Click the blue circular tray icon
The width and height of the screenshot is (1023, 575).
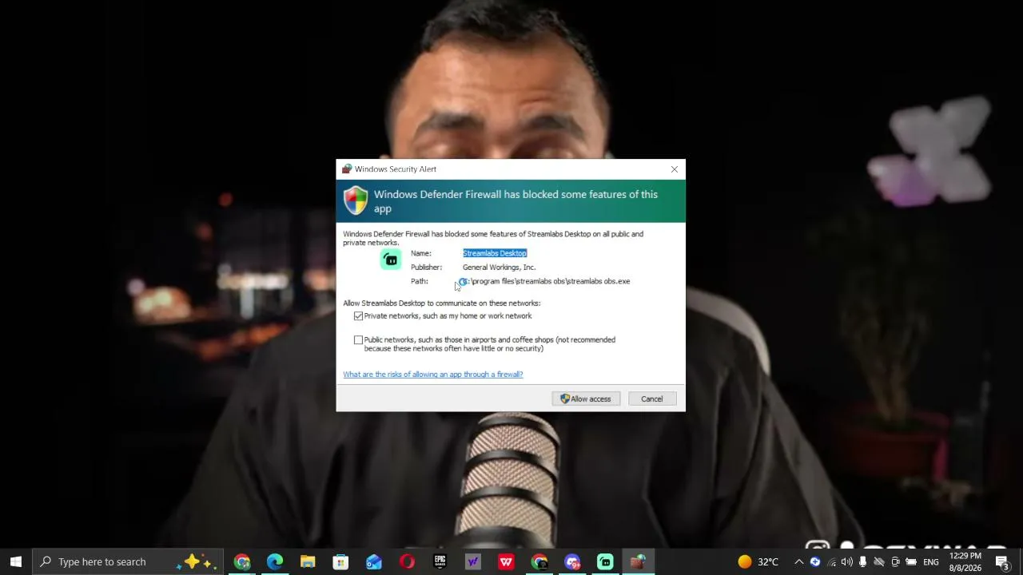pos(815,561)
